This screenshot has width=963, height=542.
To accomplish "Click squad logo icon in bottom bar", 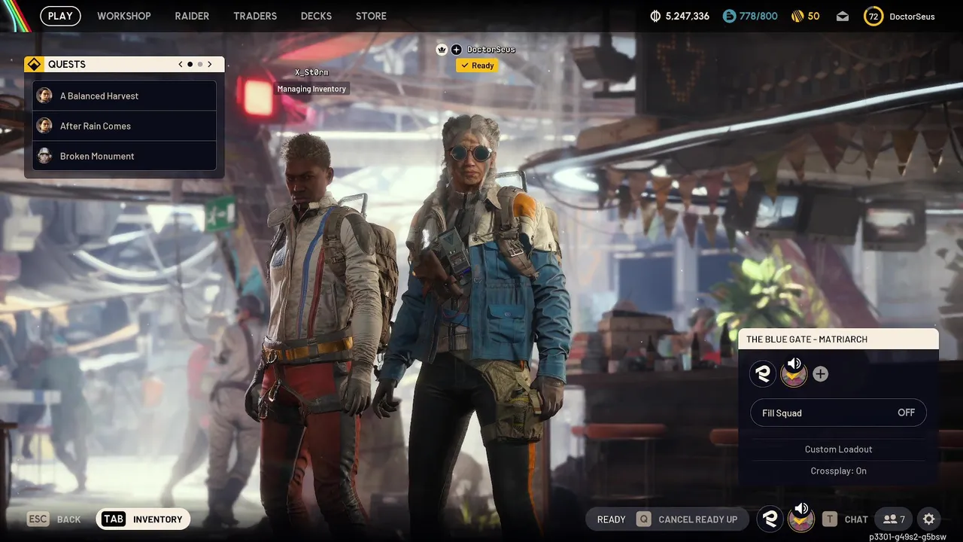I will [x=770, y=519].
